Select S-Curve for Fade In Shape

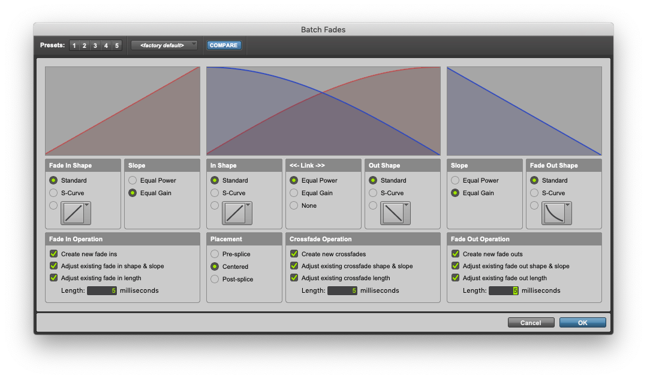(54, 193)
